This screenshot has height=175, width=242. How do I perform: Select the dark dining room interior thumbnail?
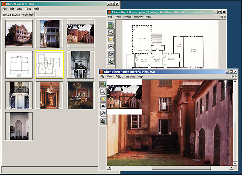80,95
